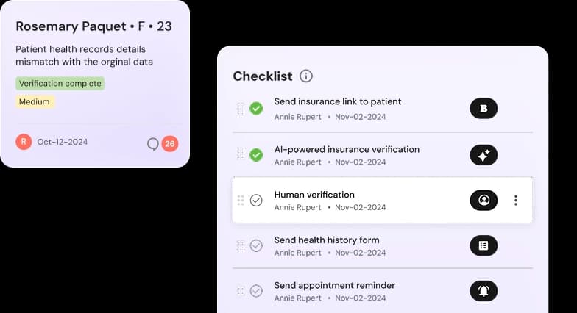Click the red R avatar on card
The image size is (577, 313).
click(24, 142)
